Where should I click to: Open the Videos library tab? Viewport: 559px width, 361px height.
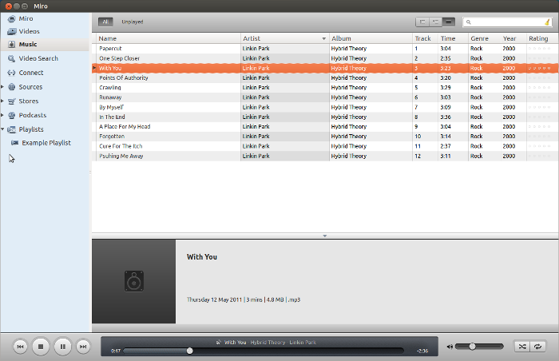[29, 31]
